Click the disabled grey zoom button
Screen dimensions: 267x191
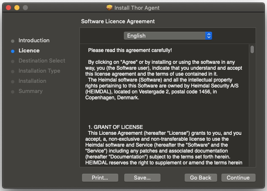[25, 8]
